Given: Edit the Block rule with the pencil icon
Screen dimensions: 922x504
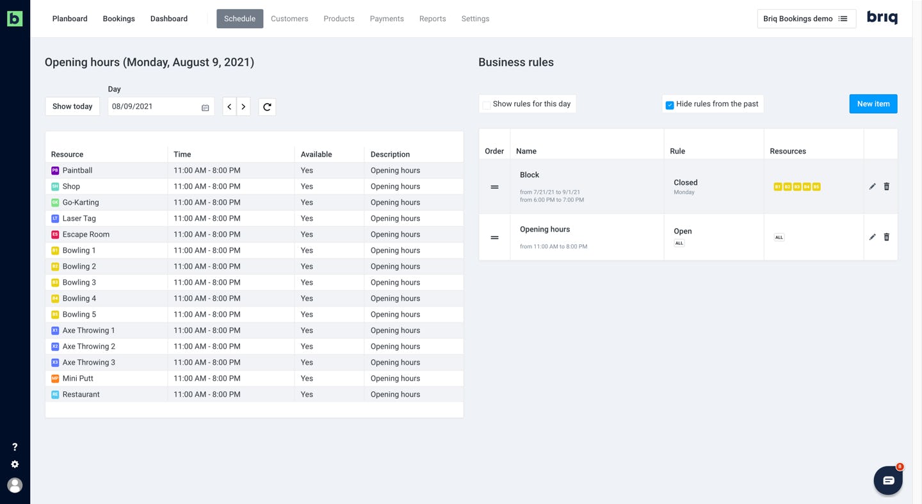Looking at the screenshot, I should pyautogui.click(x=872, y=186).
